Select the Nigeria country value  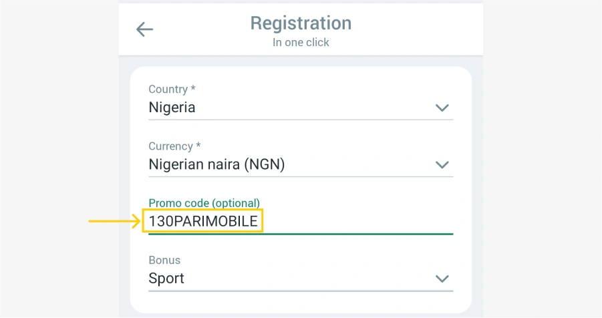[x=172, y=108]
